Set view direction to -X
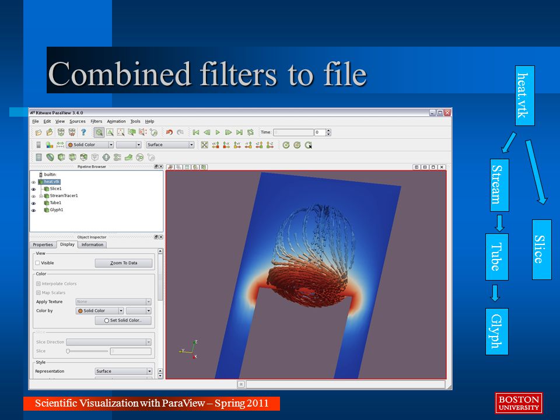560x420 pixels. 226,145
